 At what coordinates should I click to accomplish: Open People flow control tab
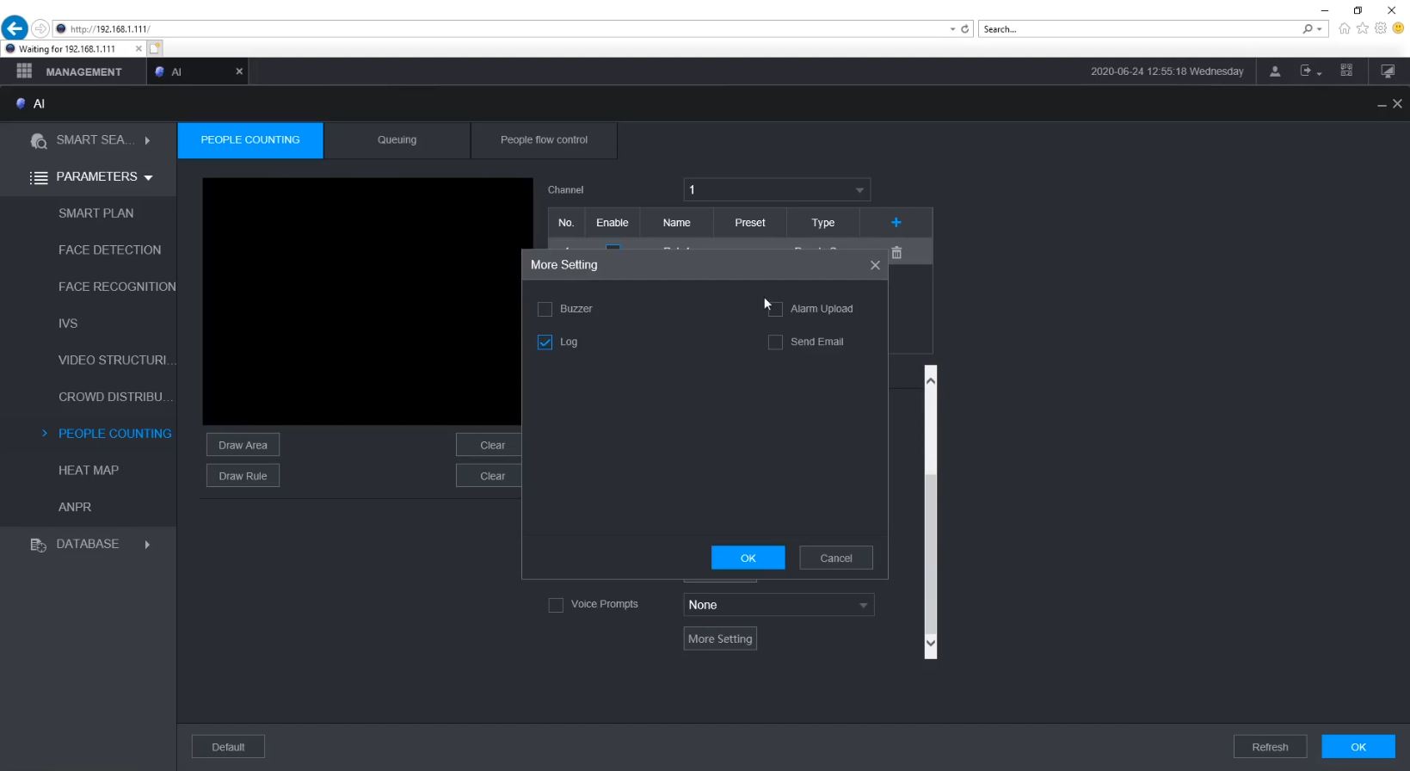click(544, 140)
